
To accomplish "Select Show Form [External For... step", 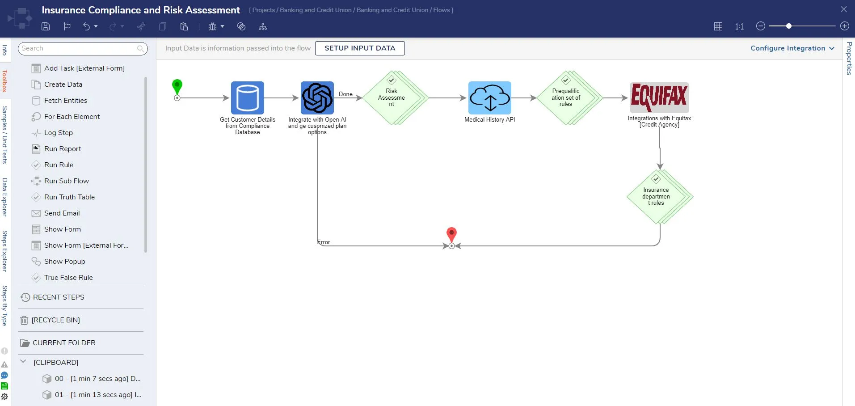I will [x=80, y=245].
